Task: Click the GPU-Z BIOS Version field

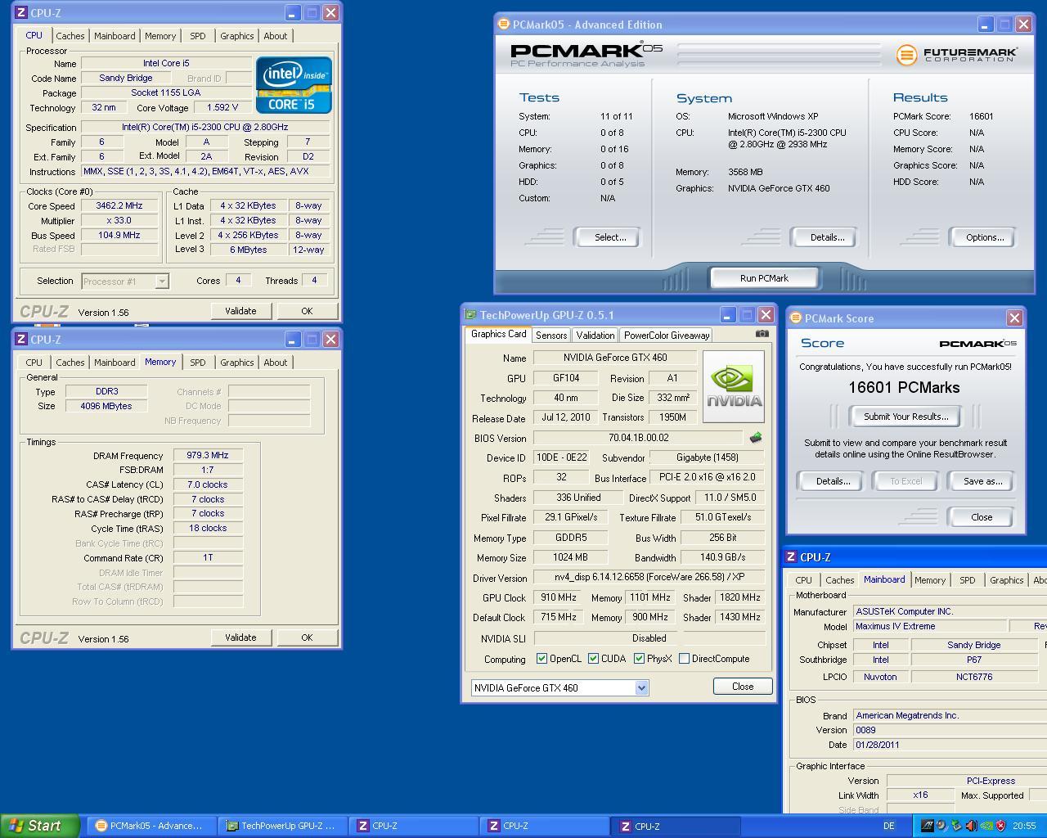Action: pyautogui.click(x=638, y=438)
